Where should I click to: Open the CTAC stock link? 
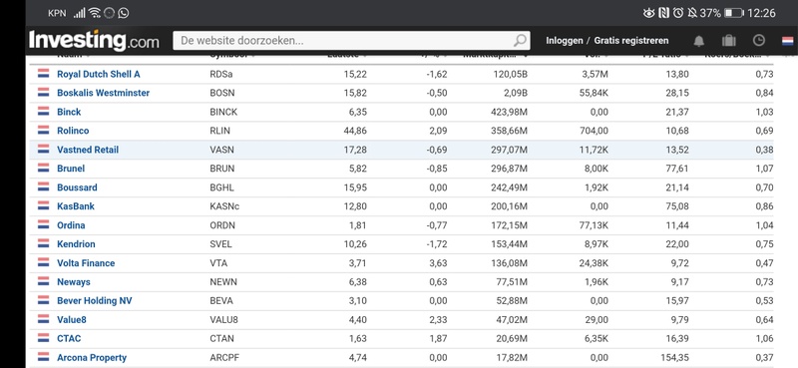click(x=69, y=338)
